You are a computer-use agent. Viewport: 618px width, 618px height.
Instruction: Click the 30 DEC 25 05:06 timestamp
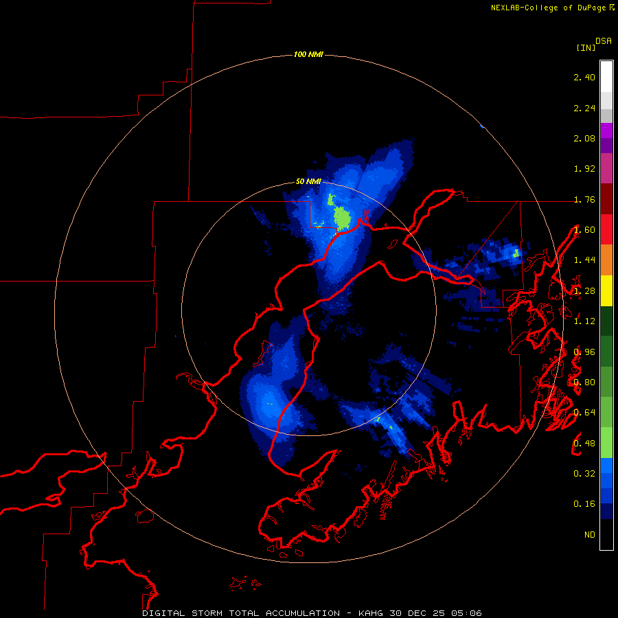point(435,613)
